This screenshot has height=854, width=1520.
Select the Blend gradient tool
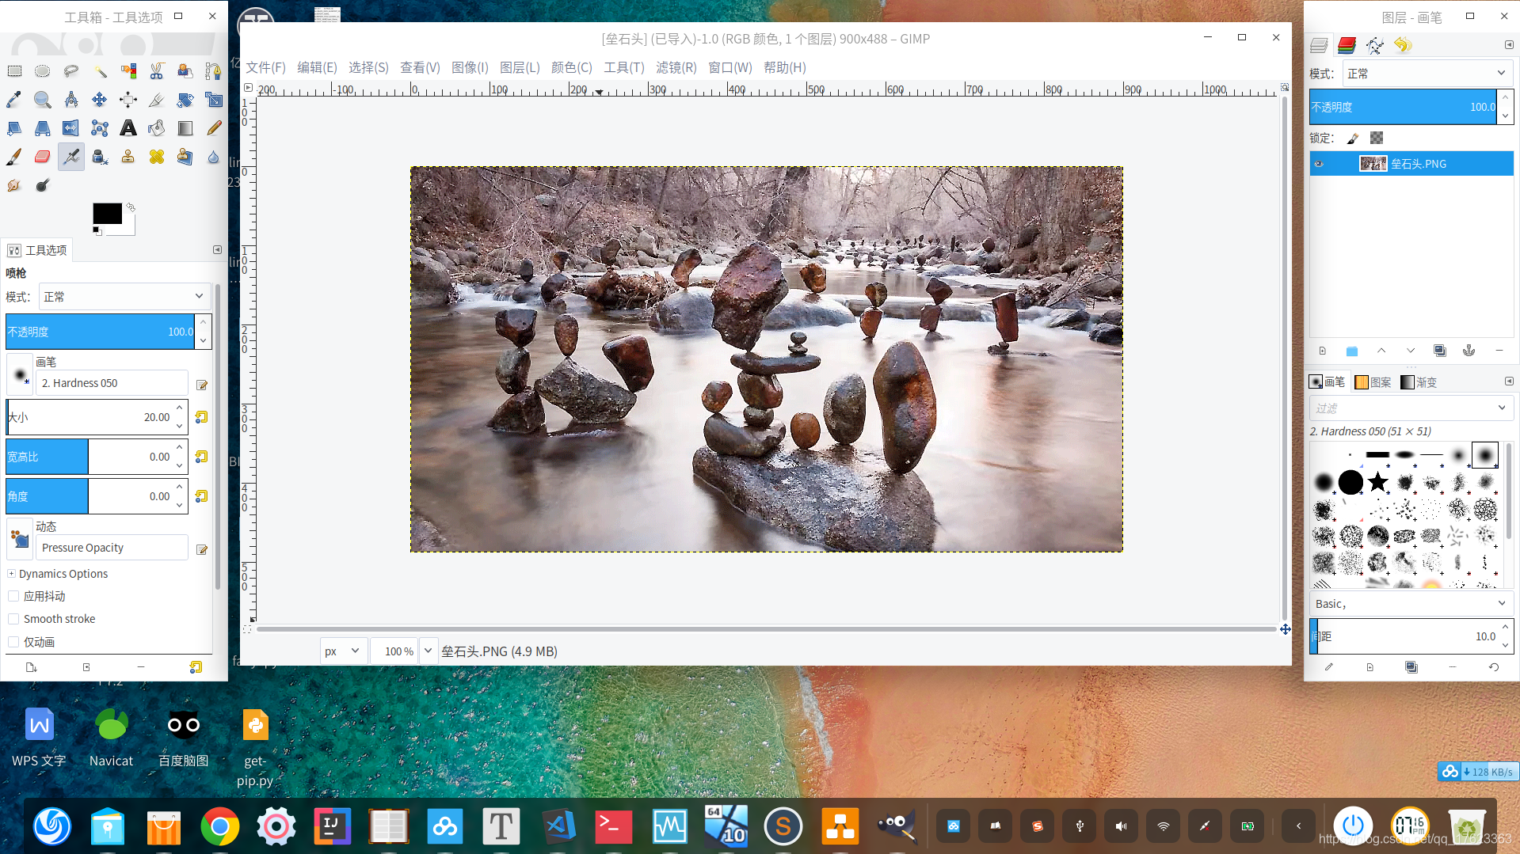click(185, 128)
